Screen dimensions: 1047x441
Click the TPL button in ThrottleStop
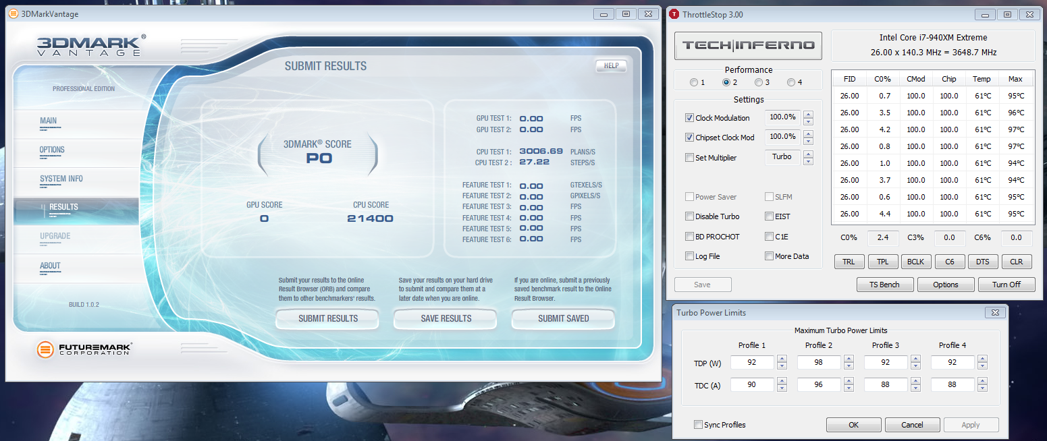click(x=882, y=262)
